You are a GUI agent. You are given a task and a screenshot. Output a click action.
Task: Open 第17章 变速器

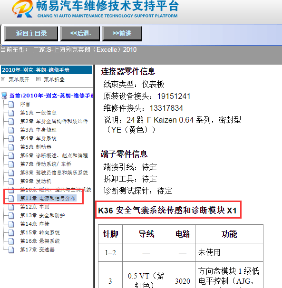37,250
